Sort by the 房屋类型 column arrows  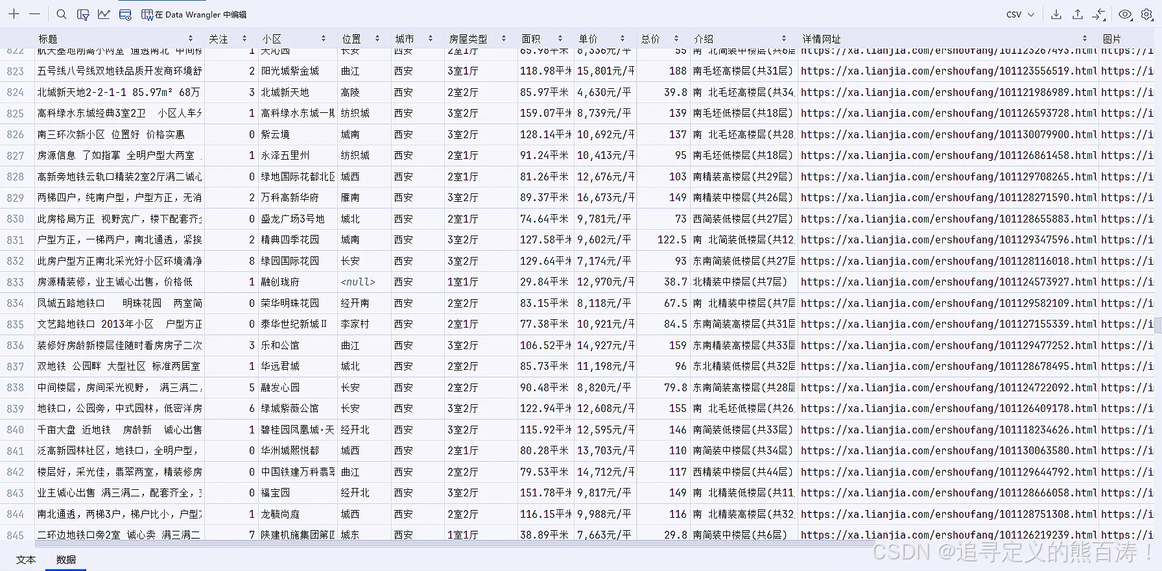[504, 39]
